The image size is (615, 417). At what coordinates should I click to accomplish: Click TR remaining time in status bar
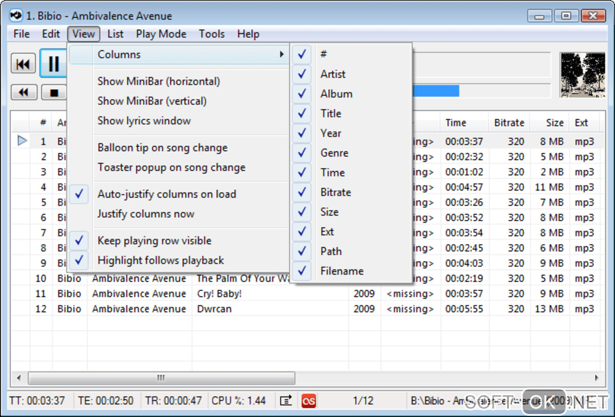click(174, 401)
